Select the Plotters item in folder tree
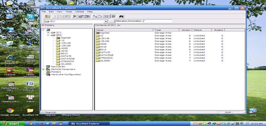This screenshot has height=126, width=266. 56,72
